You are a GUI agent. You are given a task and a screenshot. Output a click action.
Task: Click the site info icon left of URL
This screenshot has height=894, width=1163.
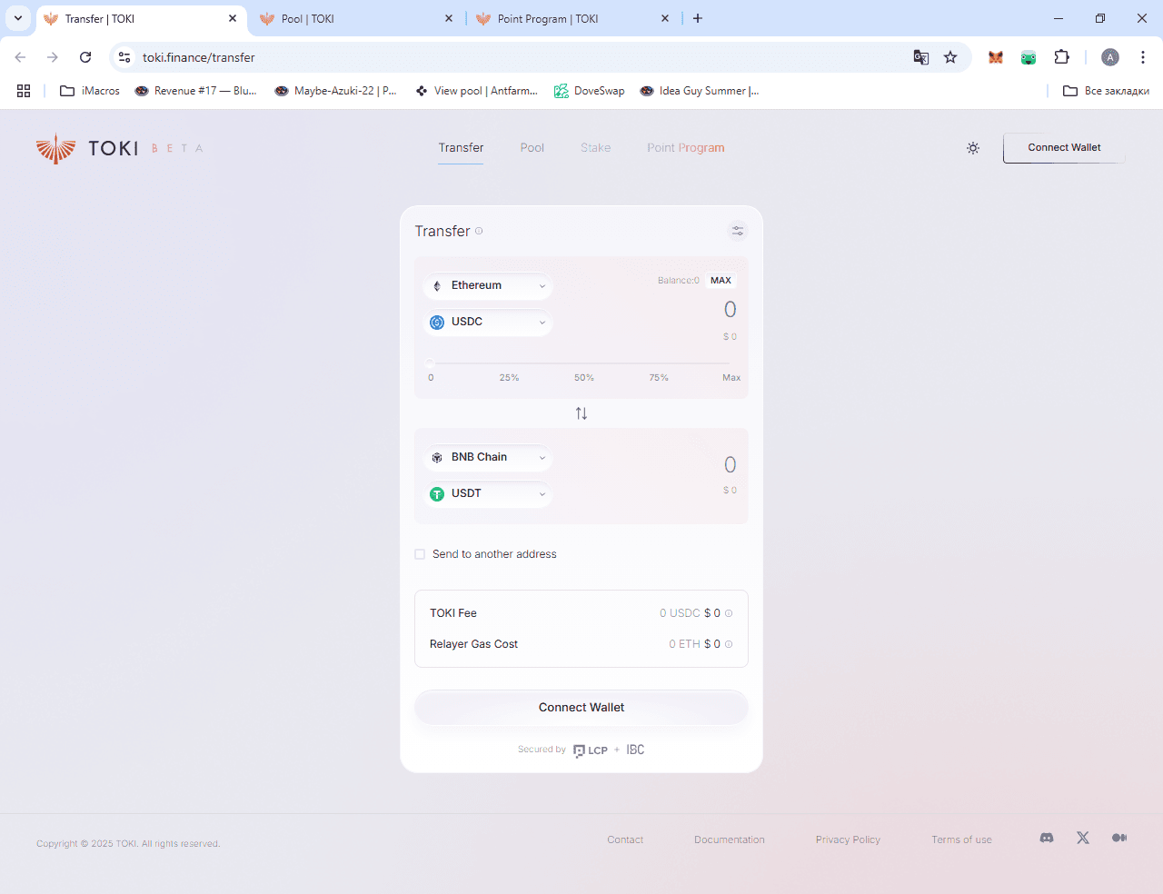124,57
